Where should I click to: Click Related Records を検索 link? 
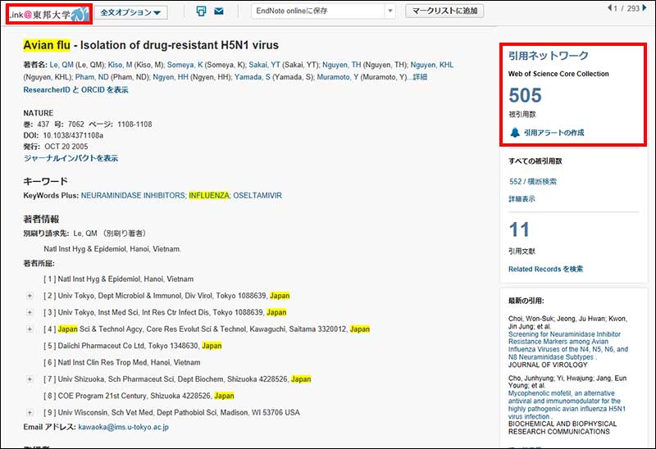[x=545, y=269]
